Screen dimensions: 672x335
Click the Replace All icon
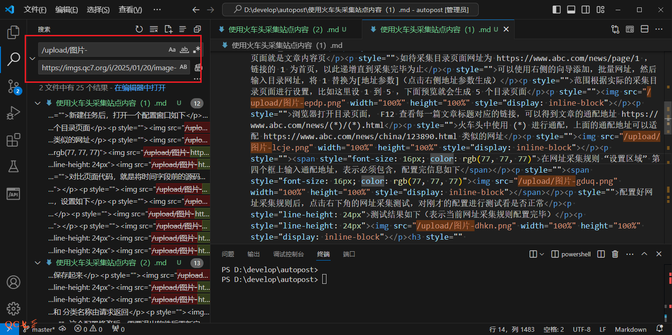click(x=198, y=67)
